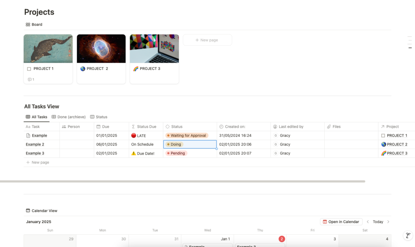
Task: Click the page outline minimap on right edge
Action: 410,42
